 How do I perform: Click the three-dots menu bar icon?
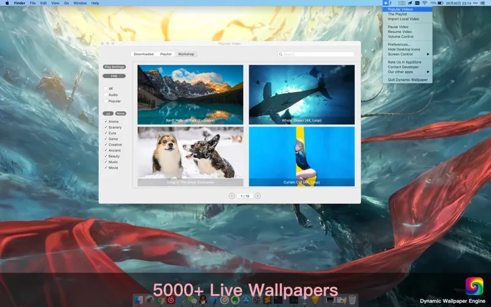tap(475, 3)
